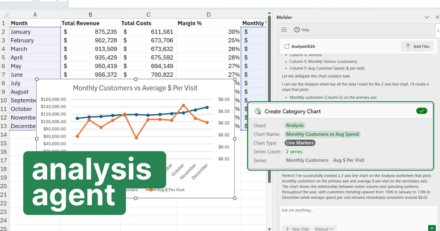This screenshot has height=231, width=440.
Task: Select the revenue cell 913,509
Action: [x=91, y=49]
